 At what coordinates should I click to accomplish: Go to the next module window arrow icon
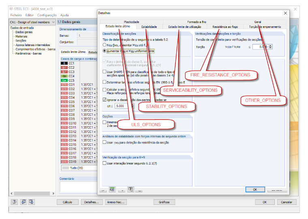pos(31,202)
